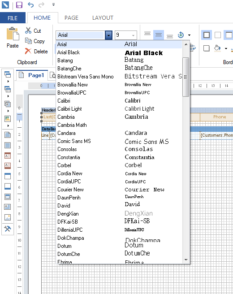Set vertical alignment to top

coord(147,35)
